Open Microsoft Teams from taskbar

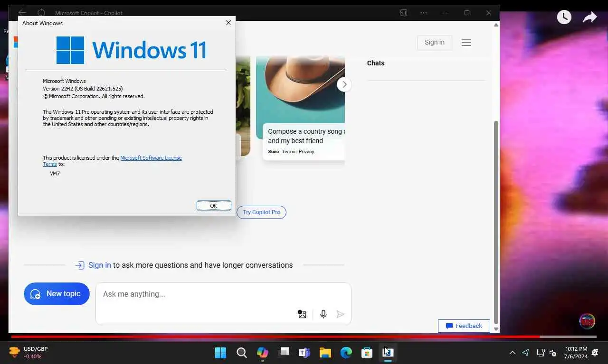pyautogui.click(x=304, y=353)
